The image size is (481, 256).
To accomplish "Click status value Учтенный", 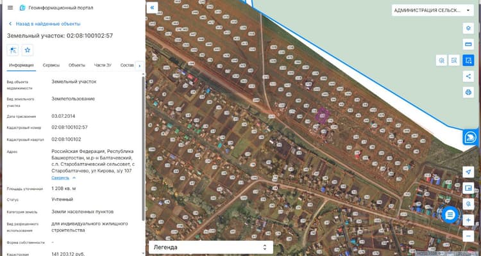I will (62, 199).
